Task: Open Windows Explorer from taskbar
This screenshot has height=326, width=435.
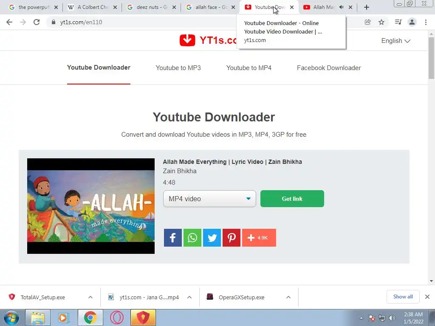Action: 38,318
